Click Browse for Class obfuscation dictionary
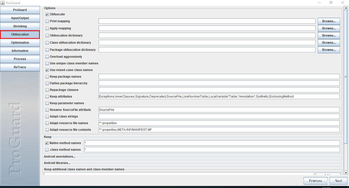Screen dimensions: 349x188 (329, 43)
